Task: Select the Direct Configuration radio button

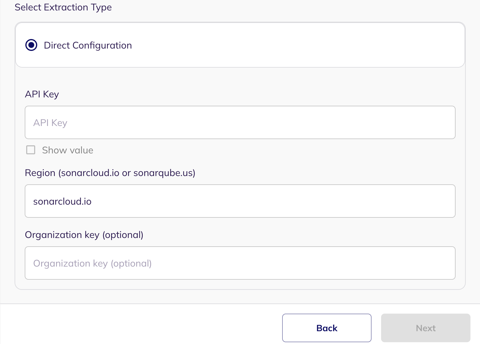Action: click(x=31, y=45)
